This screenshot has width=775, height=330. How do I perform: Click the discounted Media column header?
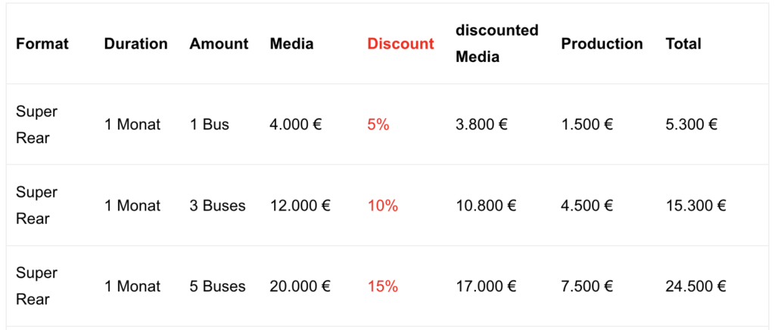pyautogui.click(x=496, y=43)
